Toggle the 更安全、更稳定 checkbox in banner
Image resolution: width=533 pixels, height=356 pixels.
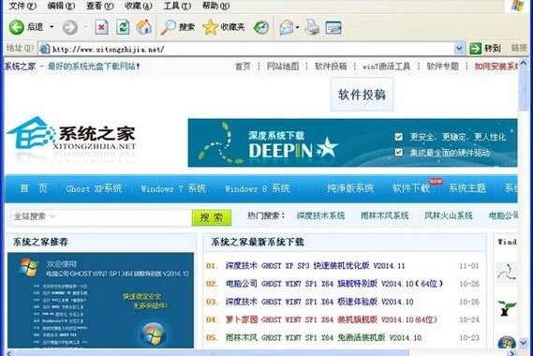(399, 137)
